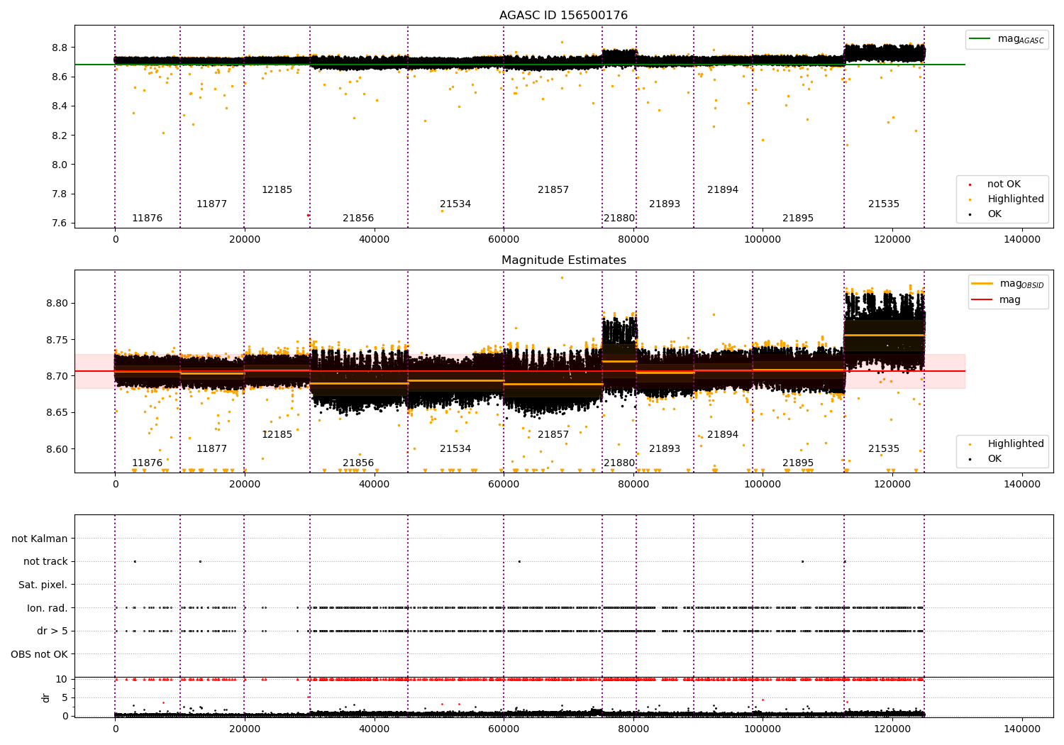Click OBSID label 11876 in the top plot
This screenshot has width=1064, height=745.
pyautogui.click(x=147, y=219)
